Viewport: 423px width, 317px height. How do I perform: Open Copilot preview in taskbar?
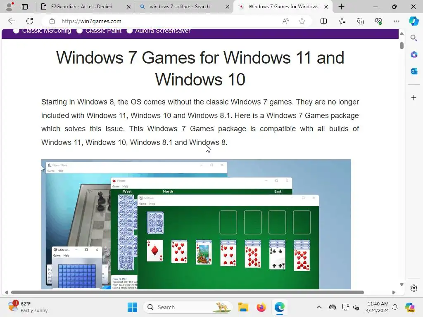click(410, 307)
